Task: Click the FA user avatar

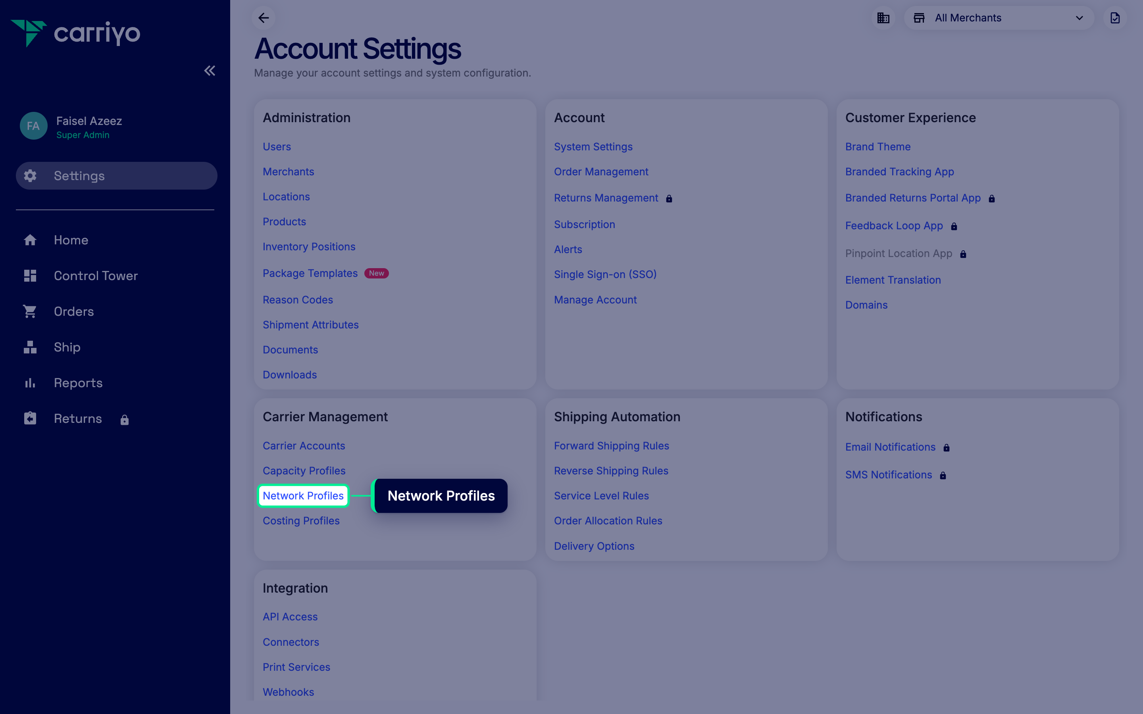Action: 33,126
